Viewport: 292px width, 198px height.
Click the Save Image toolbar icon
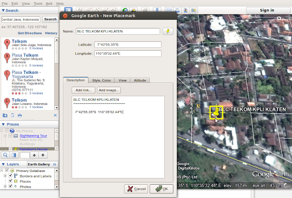click(x=186, y=10)
